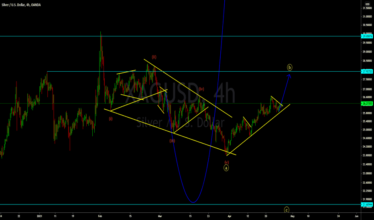Screen dimensions: 374x220
Task: Select the 27.92720 price level tag
Action: coord(367,71)
